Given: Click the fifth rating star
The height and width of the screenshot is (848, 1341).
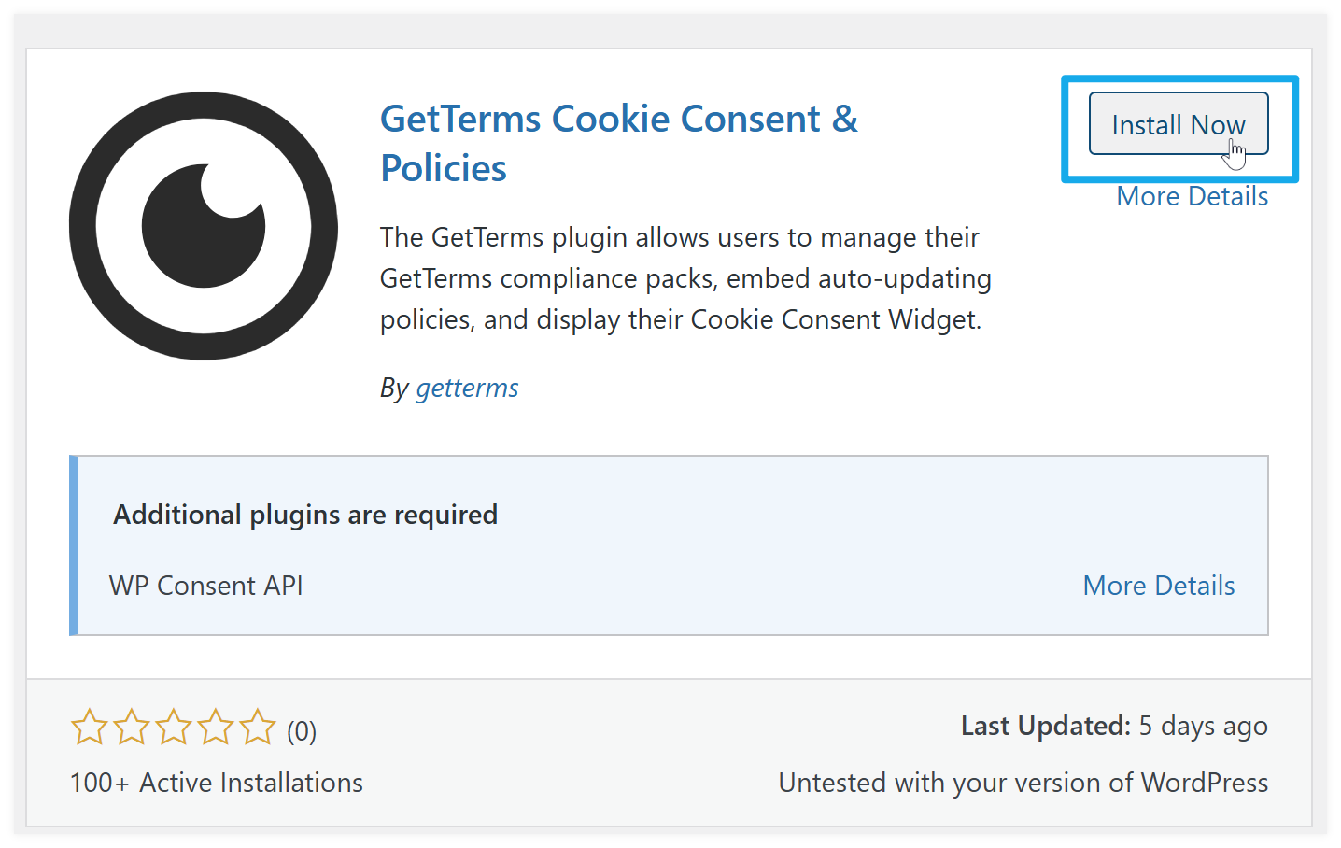Looking at the screenshot, I should [x=258, y=728].
